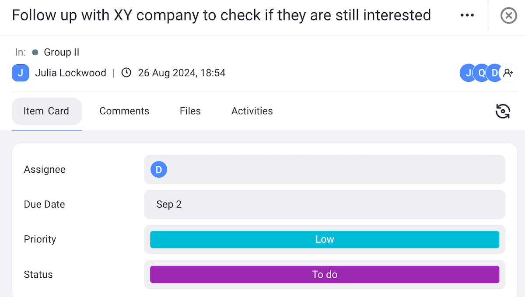Click Julia Lockwood's J avatar icon
This screenshot has width=525, height=297.
(x=20, y=73)
